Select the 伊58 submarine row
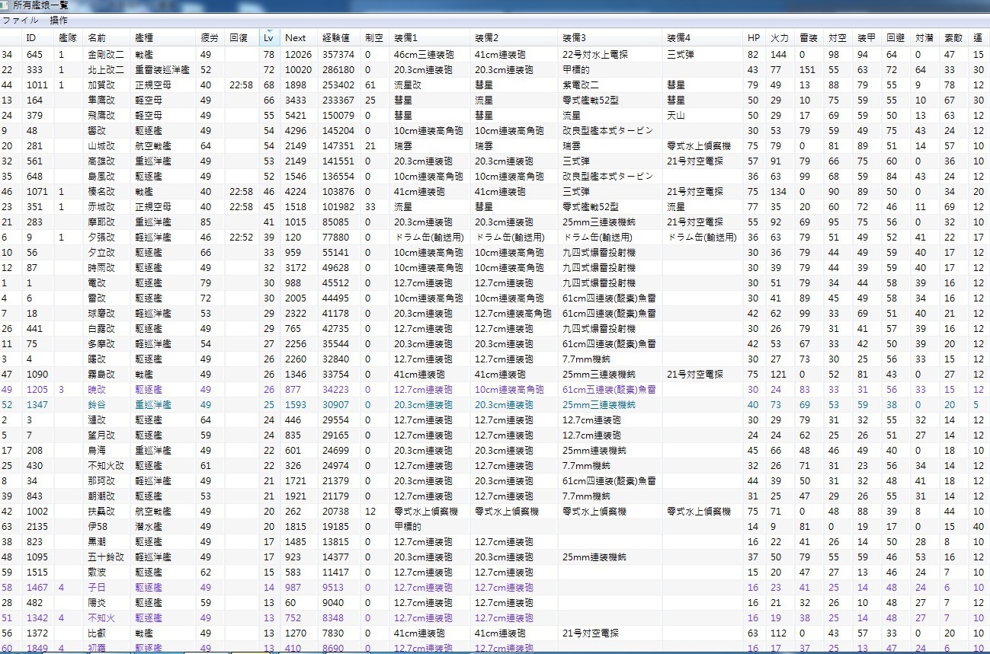Image resolution: width=990 pixels, height=654 pixels. (x=97, y=527)
